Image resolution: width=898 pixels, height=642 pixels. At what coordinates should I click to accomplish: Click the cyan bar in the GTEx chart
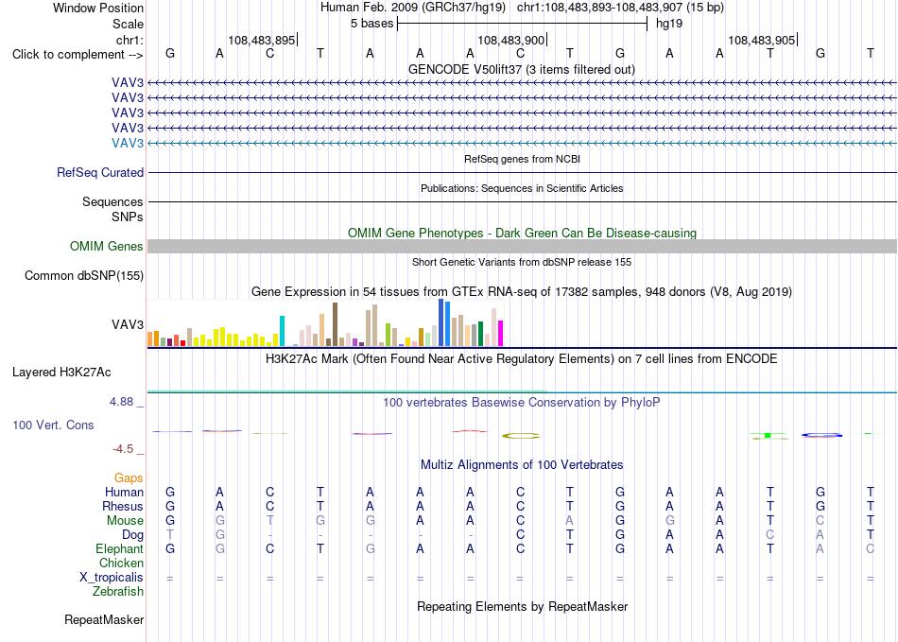click(x=282, y=331)
